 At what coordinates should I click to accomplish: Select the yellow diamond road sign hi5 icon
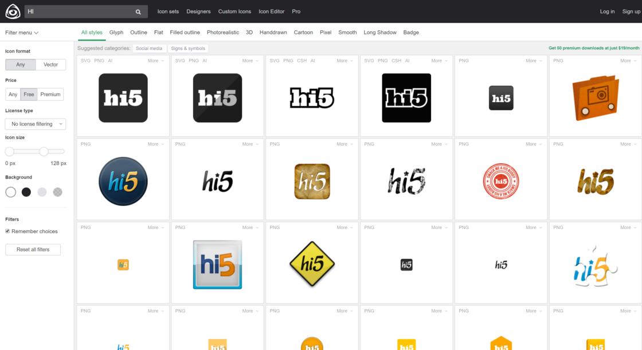point(312,264)
